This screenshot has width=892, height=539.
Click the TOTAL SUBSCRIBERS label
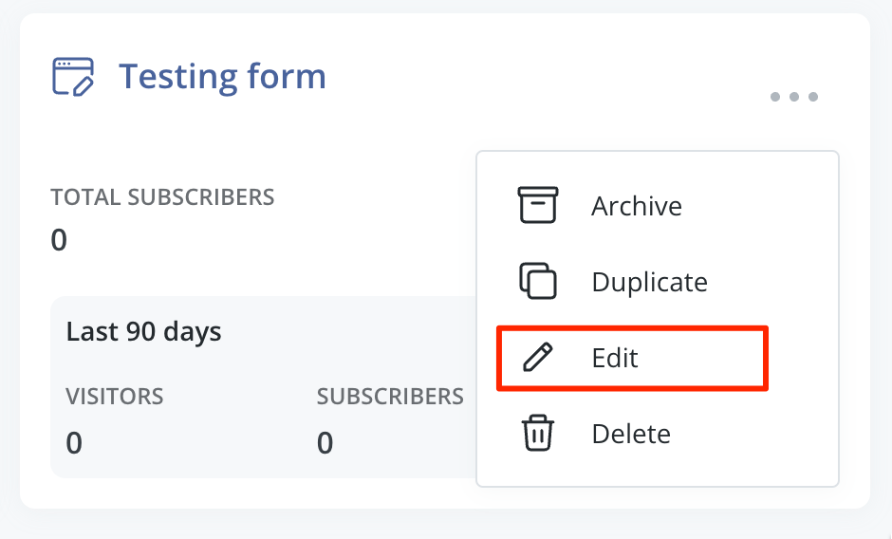click(x=162, y=197)
